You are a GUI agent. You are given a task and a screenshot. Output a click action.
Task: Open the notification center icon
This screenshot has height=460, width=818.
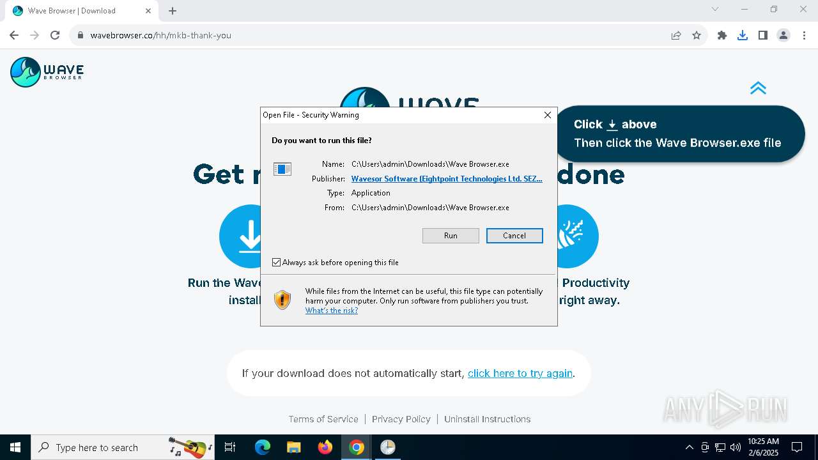(797, 447)
